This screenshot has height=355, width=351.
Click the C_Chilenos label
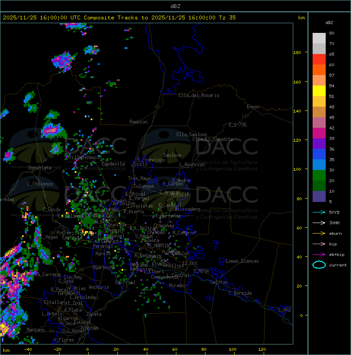click(40, 184)
